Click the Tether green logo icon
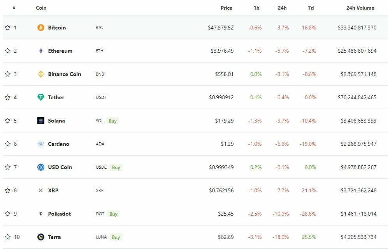This screenshot has height=249, width=388. point(41,97)
